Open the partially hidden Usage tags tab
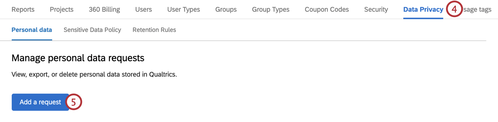The image size is (498, 122). 478,10
